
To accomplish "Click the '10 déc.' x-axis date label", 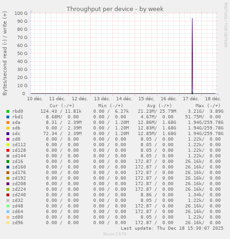I will [x=35, y=99].
